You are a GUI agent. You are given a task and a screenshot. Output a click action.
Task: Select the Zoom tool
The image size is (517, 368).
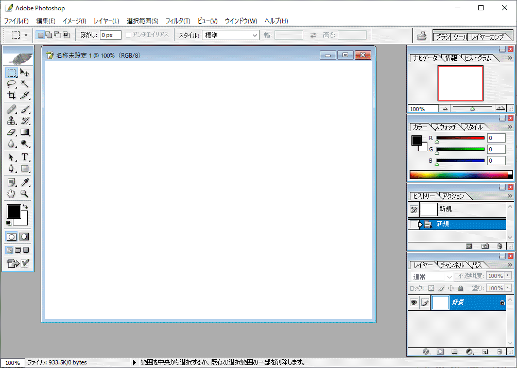pyautogui.click(x=24, y=194)
